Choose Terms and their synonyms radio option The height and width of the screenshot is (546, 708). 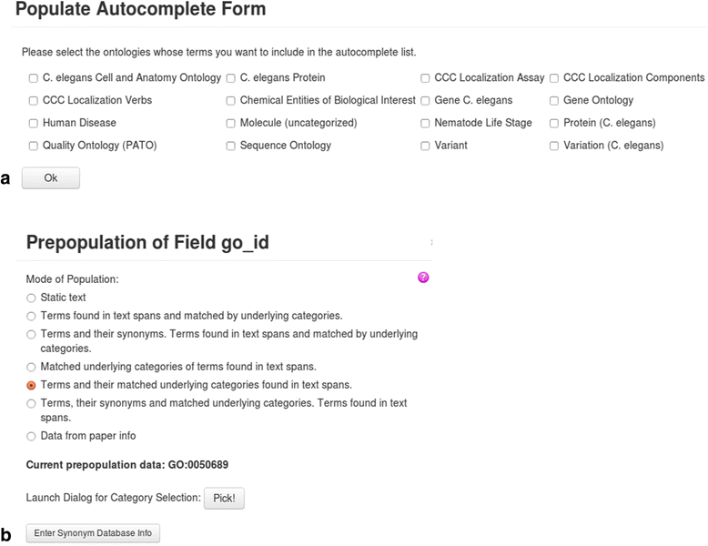tap(32, 334)
